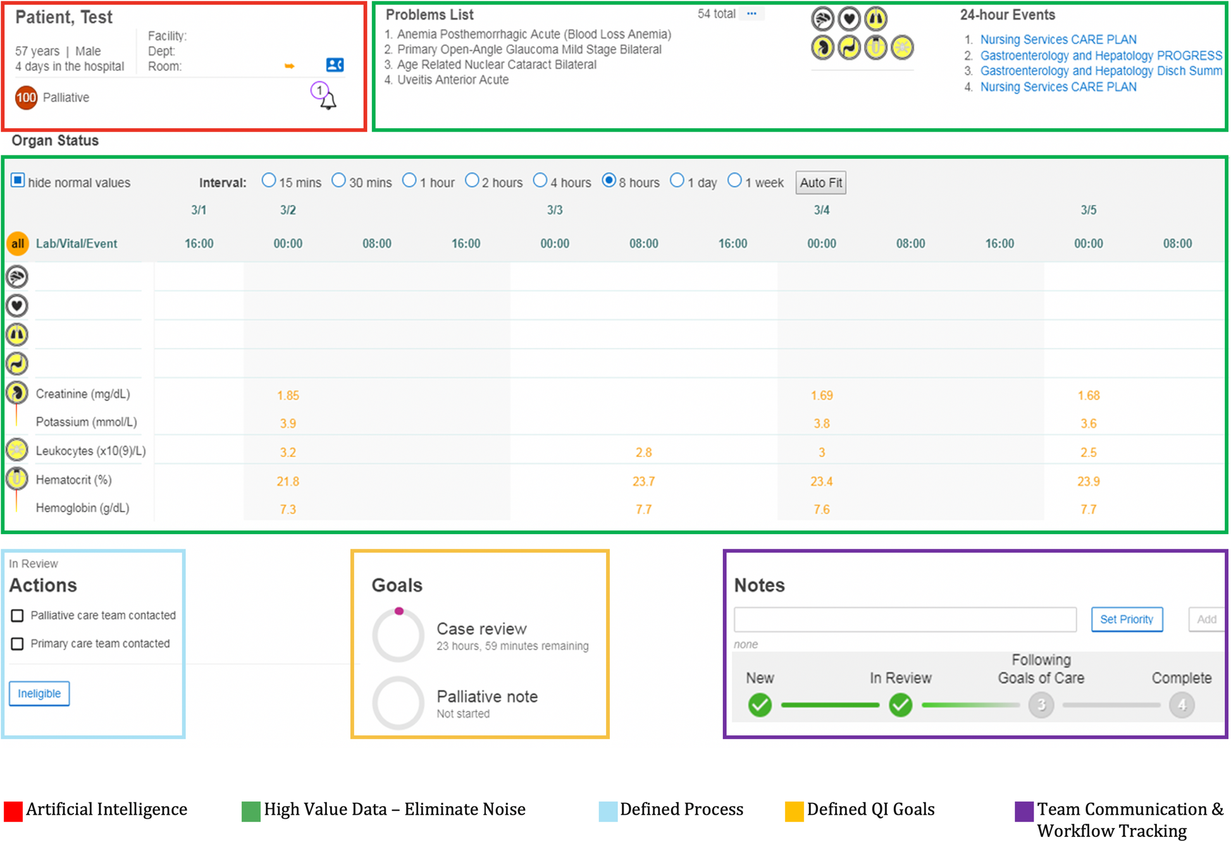Click Leukocytes value 2.8
This screenshot has width=1231, height=842.
(643, 453)
